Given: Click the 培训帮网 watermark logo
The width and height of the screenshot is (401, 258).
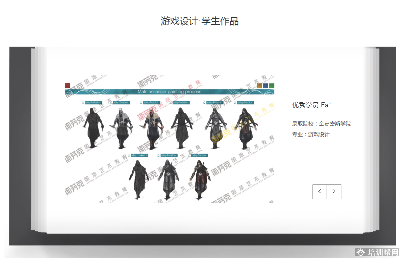Looking at the screenshot, I should (x=378, y=252).
